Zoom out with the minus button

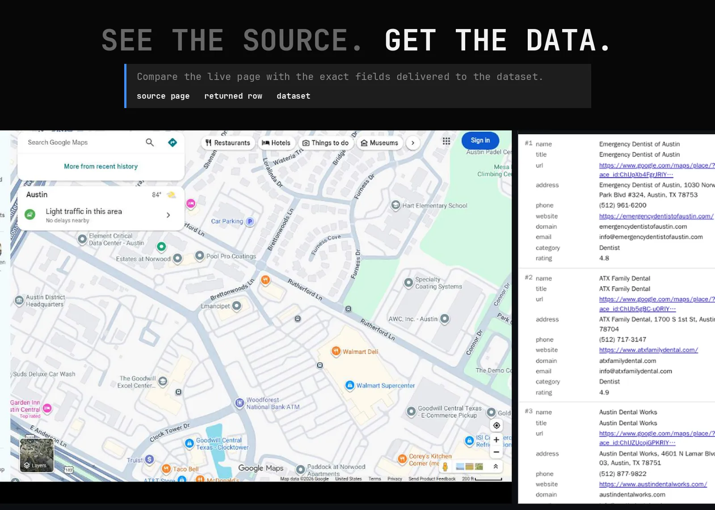pos(496,452)
